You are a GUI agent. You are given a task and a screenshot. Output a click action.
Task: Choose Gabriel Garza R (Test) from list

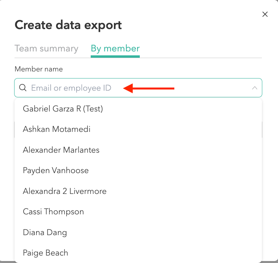click(x=63, y=109)
